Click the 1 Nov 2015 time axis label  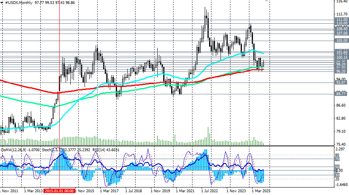point(84,191)
